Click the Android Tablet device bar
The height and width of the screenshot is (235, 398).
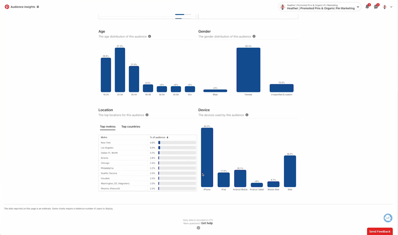click(257, 185)
